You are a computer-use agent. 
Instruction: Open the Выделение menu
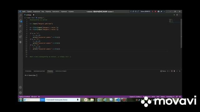pyautogui.click(x=37, y=12)
